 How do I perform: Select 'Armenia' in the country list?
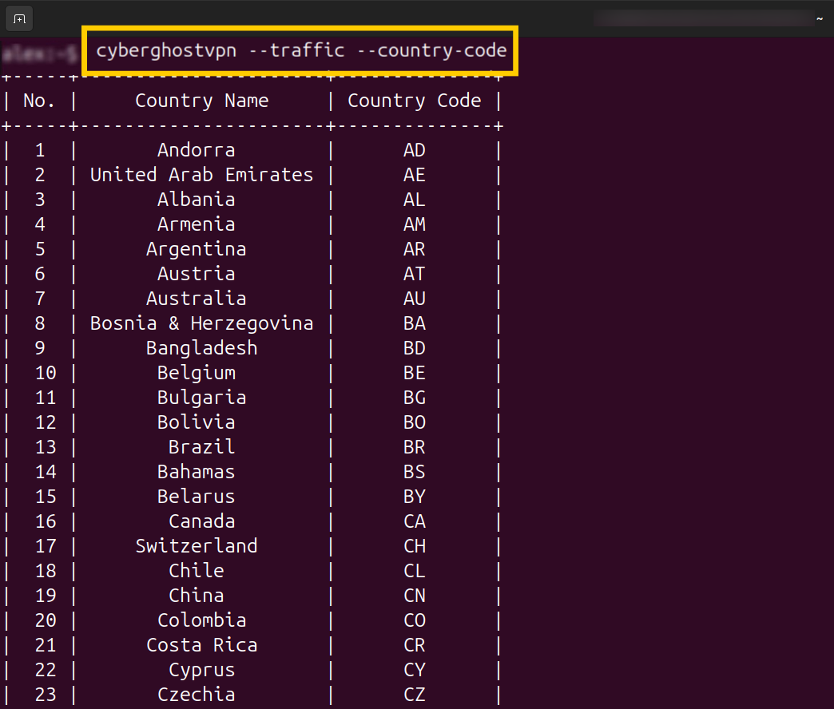(197, 224)
